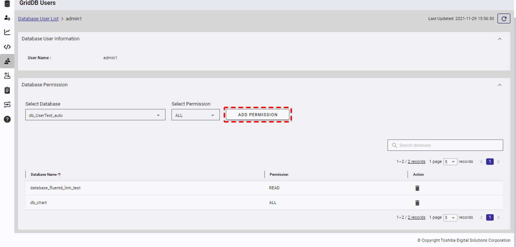The image size is (516, 247).
Task: Click the Toshiba copyright footer text
Action: [464, 240]
